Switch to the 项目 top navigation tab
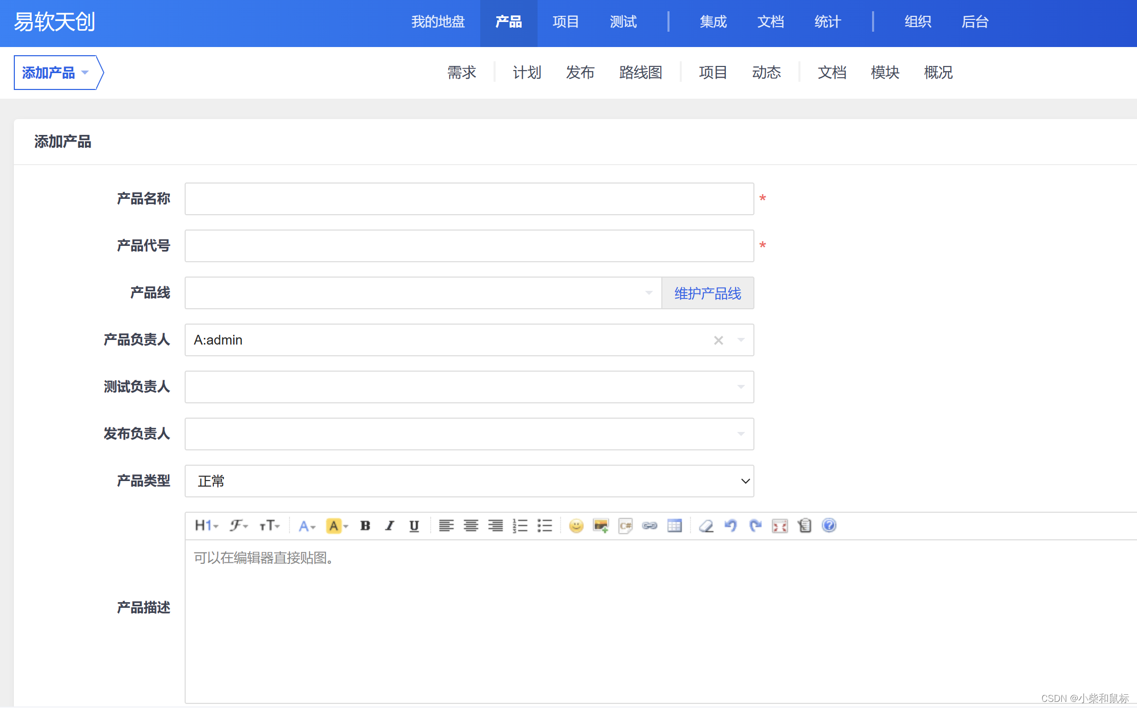Image resolution: width=1137 pixels, height=708 pixels. click(566, 22)
